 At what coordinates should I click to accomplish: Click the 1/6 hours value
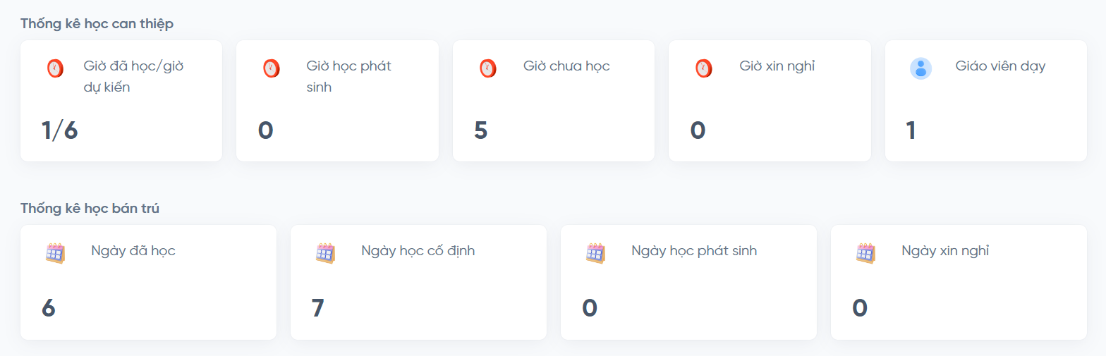click(x=59, y=130)
